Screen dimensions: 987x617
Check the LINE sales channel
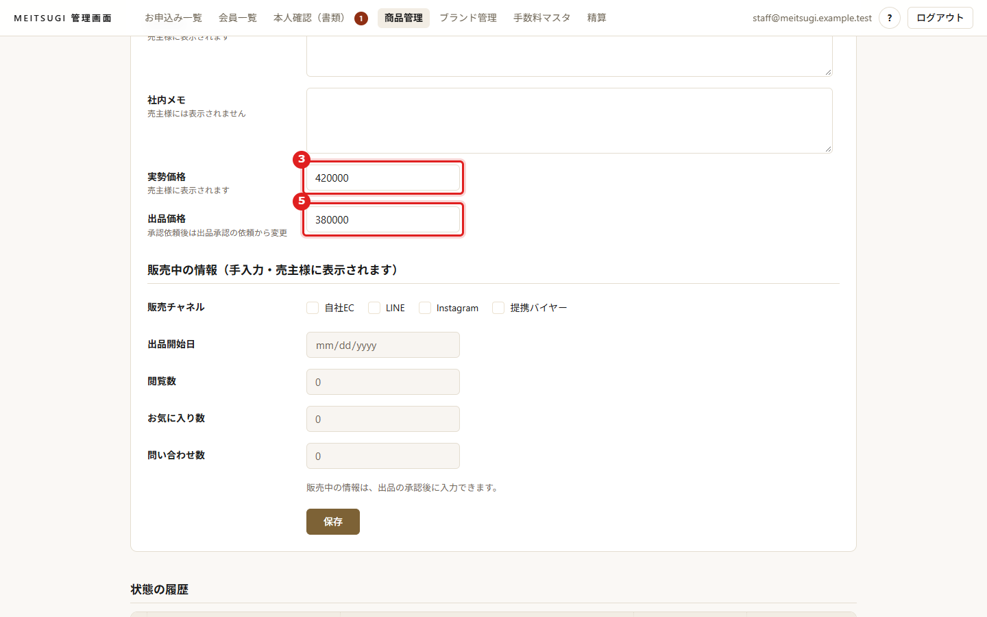(x=374, y=308)
